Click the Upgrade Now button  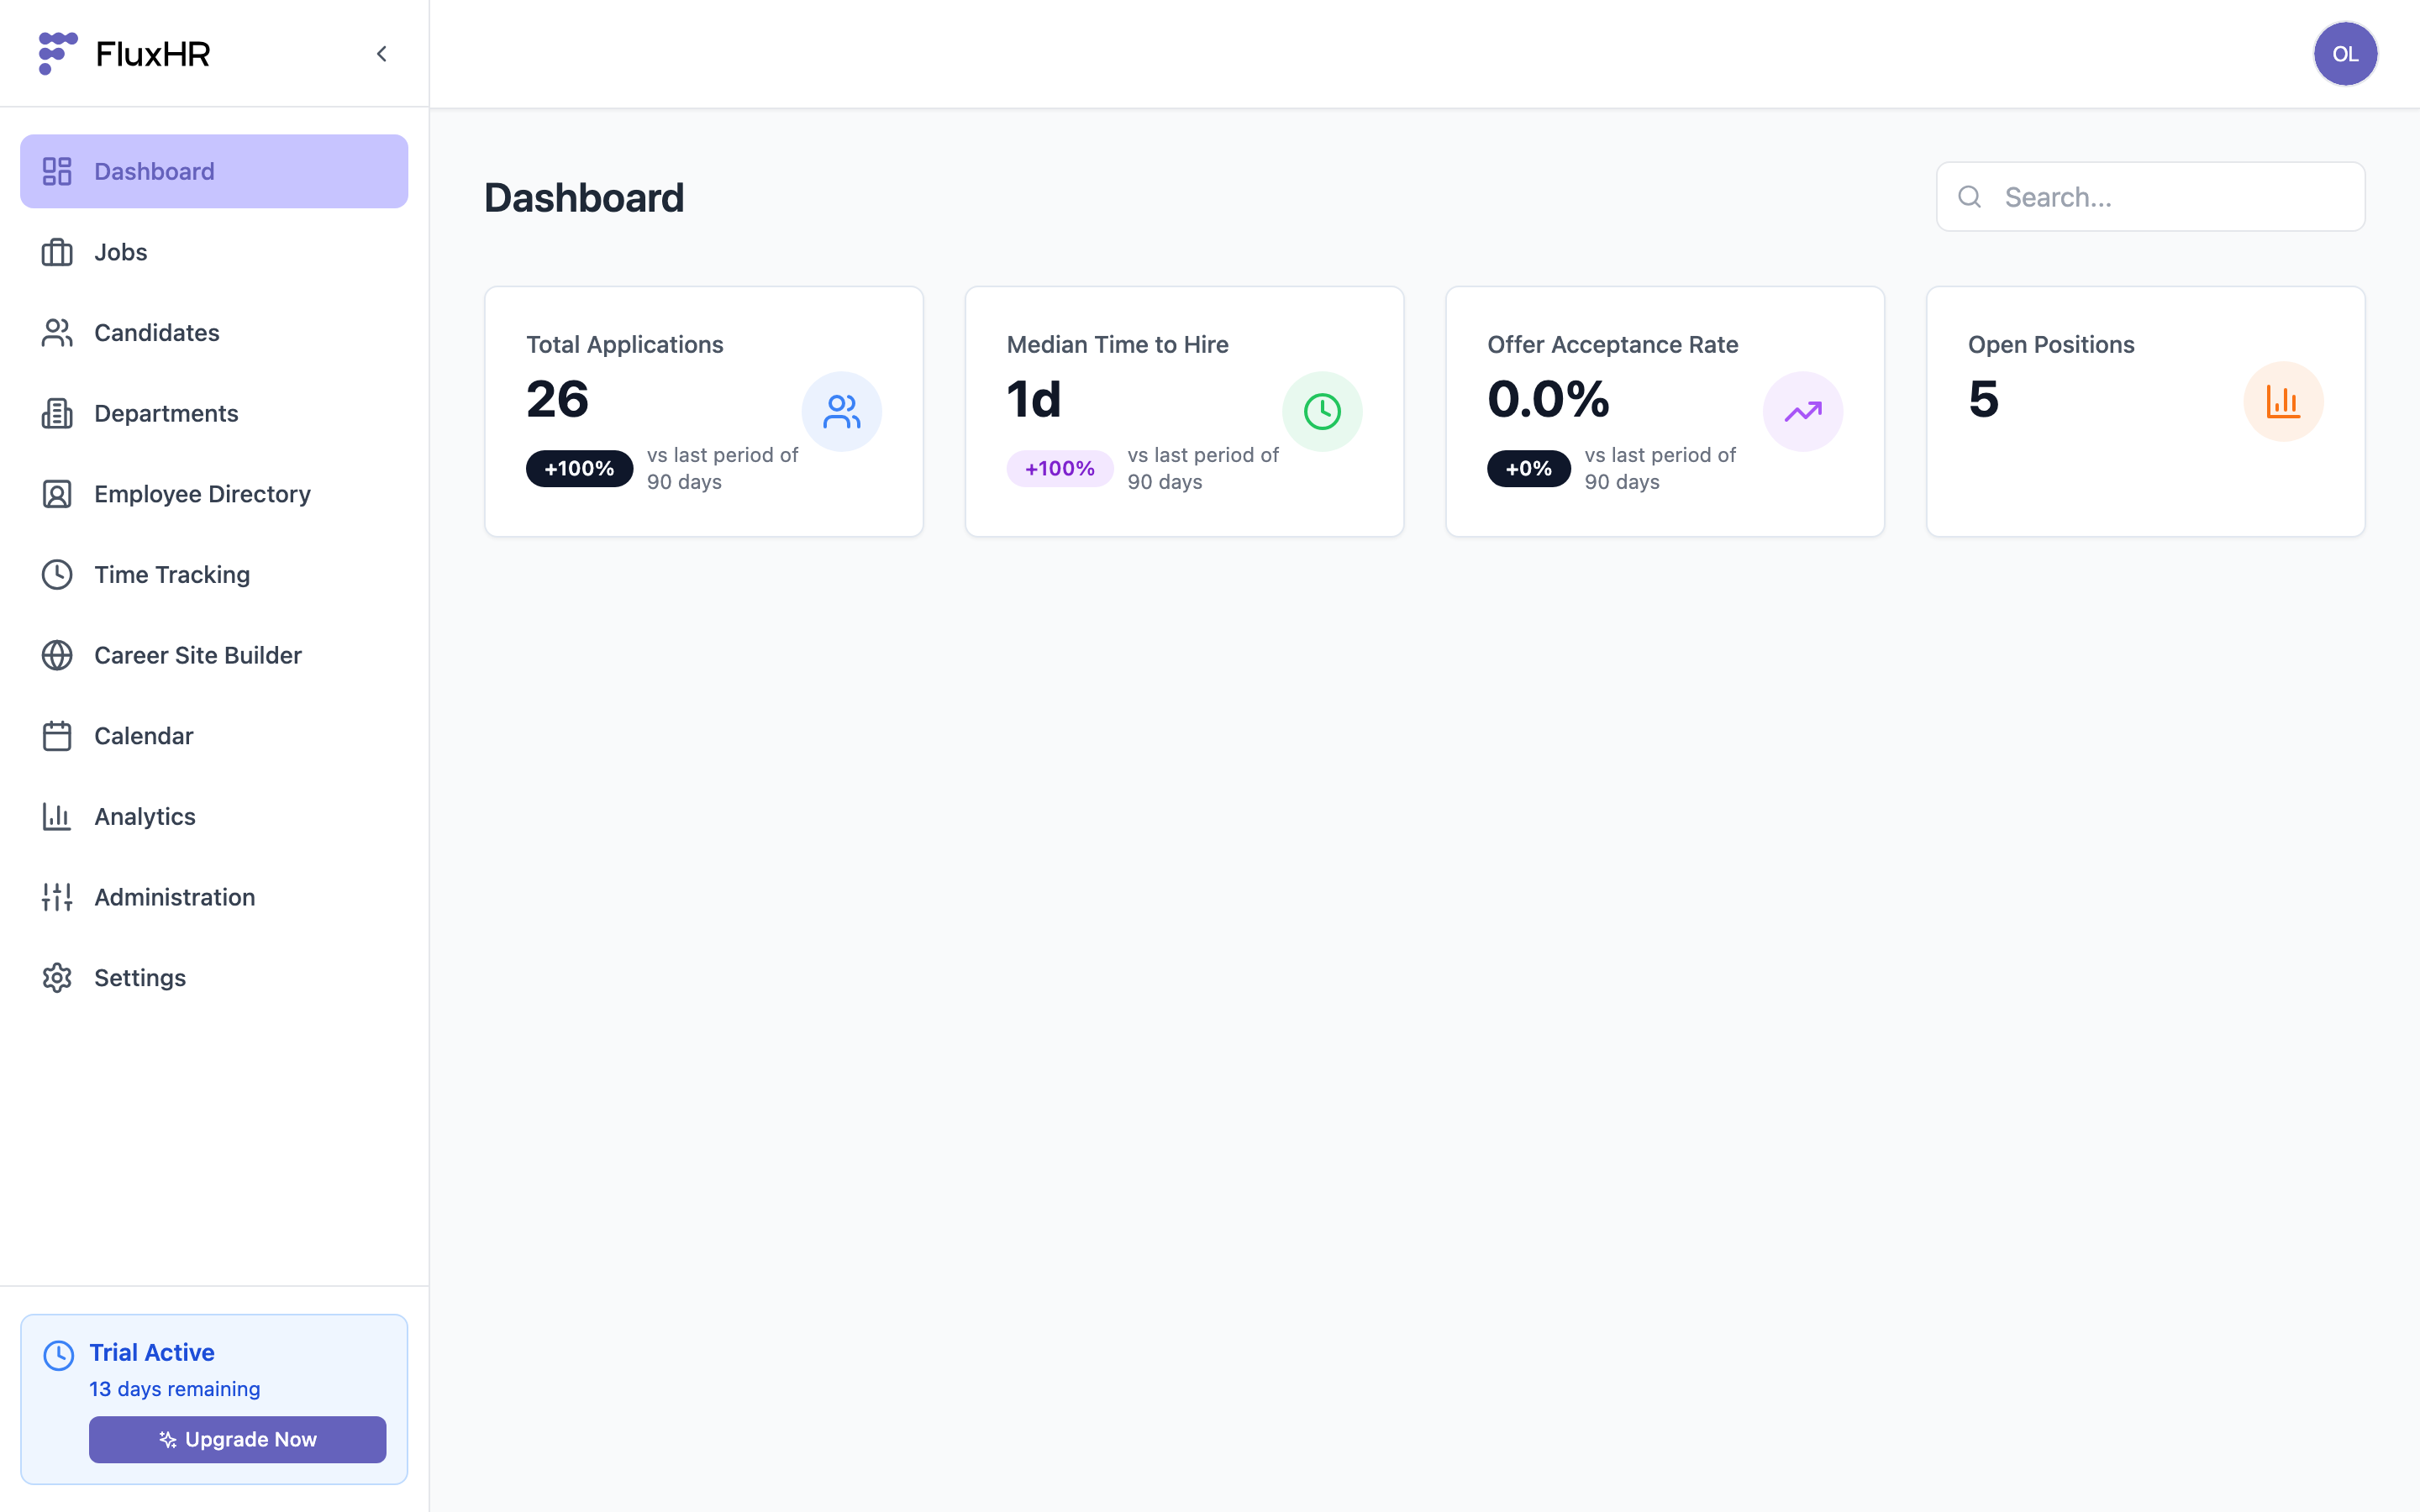(x=237, y=1439)
